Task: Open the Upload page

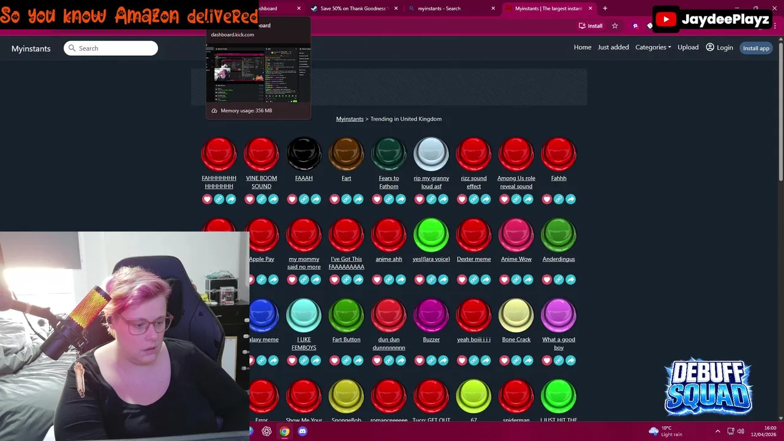Action: point(688,47)
